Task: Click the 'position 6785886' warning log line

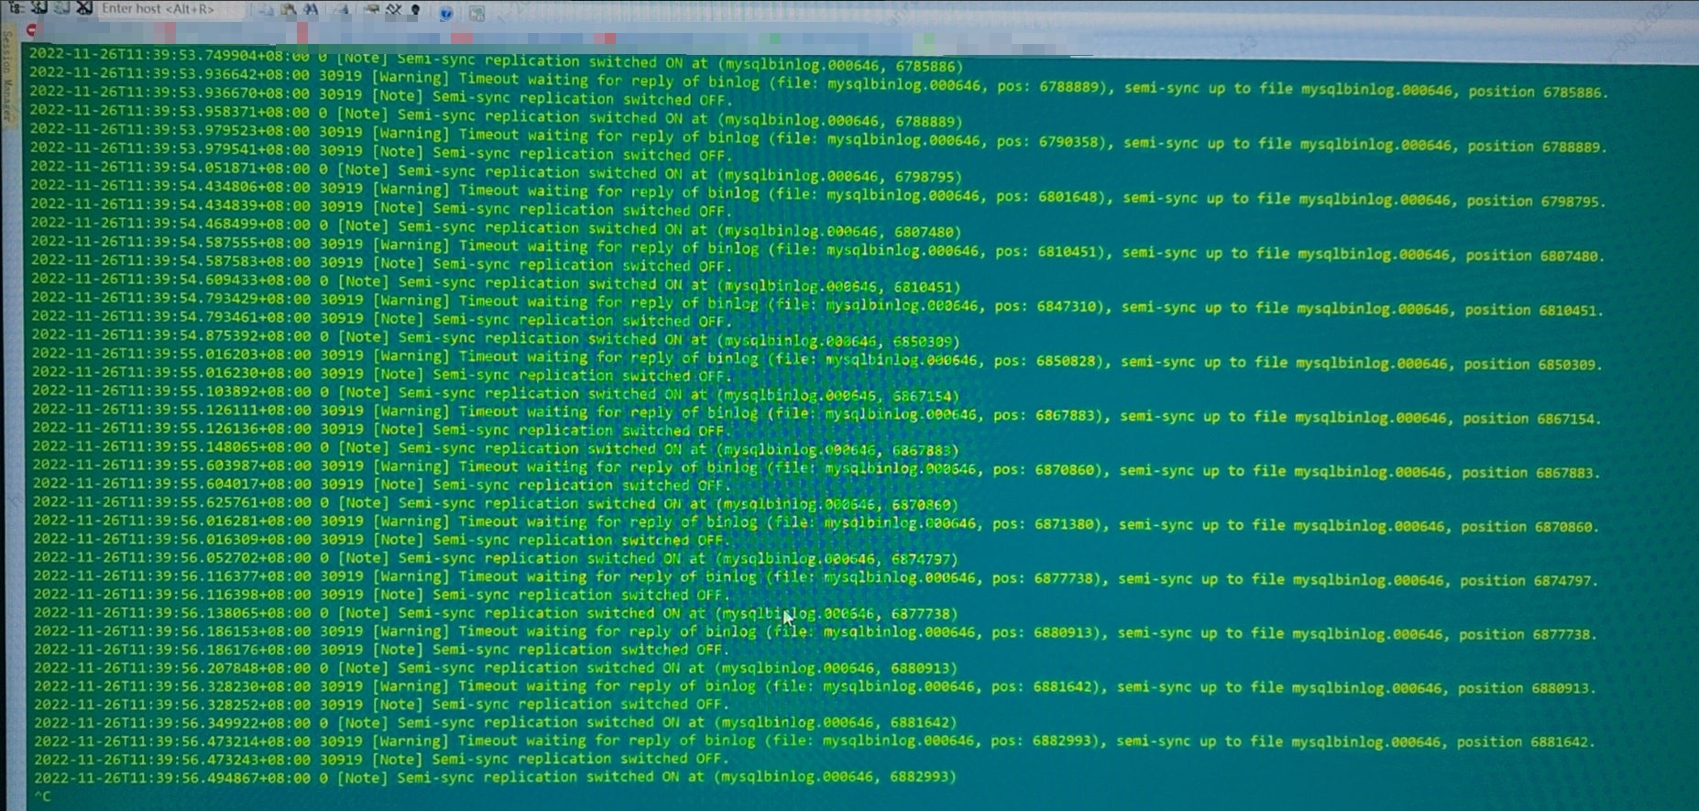Action: 818,84
